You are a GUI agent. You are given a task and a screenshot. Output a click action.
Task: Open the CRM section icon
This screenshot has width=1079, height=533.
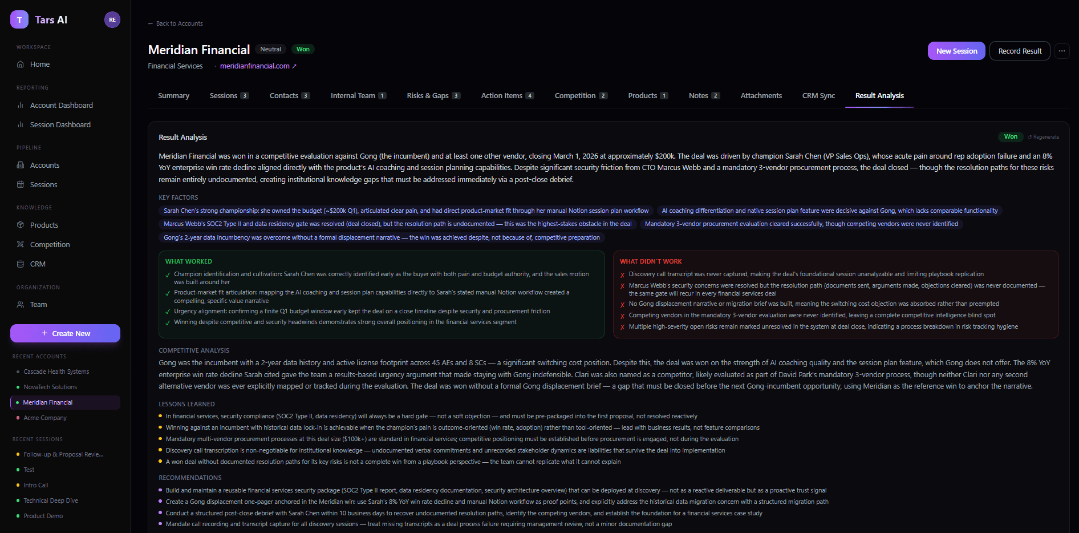(20, 264)
